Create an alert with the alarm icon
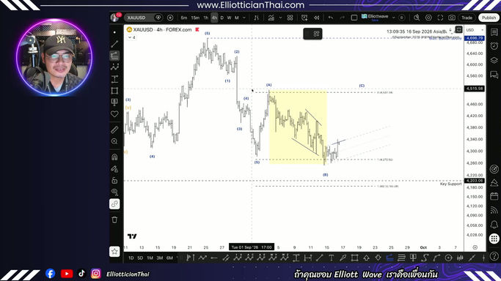Screen dimensions: 501x281 tap(304, 18)
